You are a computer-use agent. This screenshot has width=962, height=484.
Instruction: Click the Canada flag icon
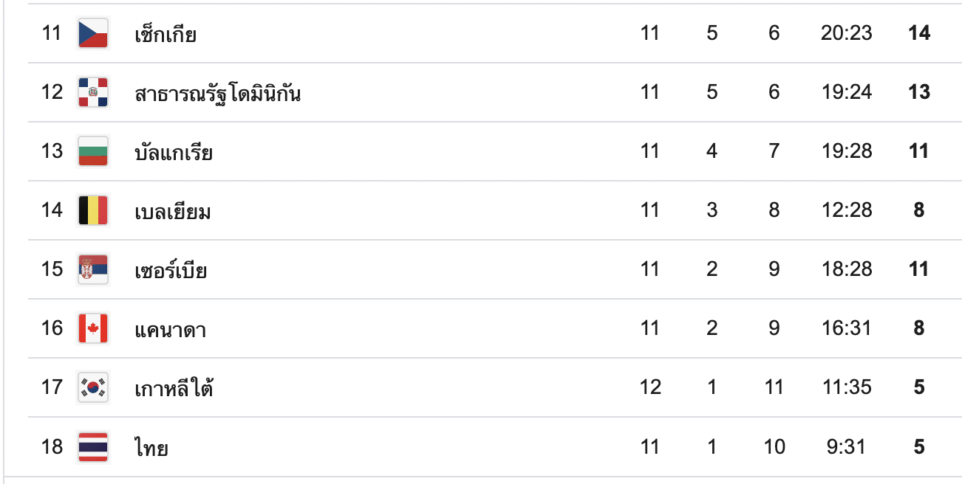[x=93, y=328]
